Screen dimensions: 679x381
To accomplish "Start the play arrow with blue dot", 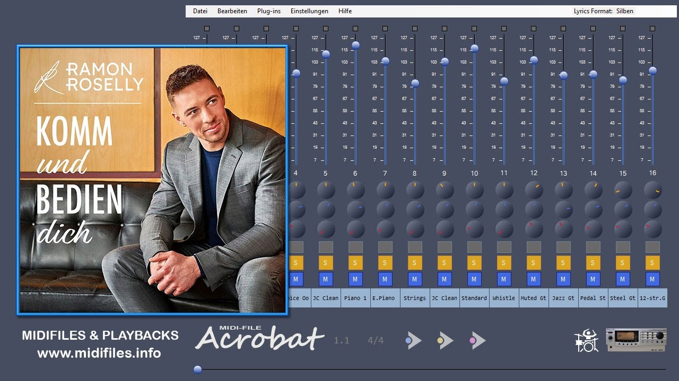I will [414, 341].
